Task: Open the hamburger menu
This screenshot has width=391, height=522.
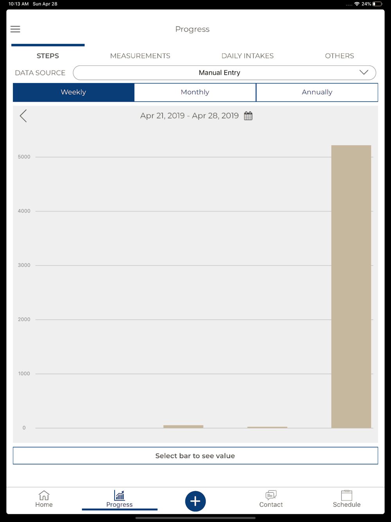Action: 15,29
